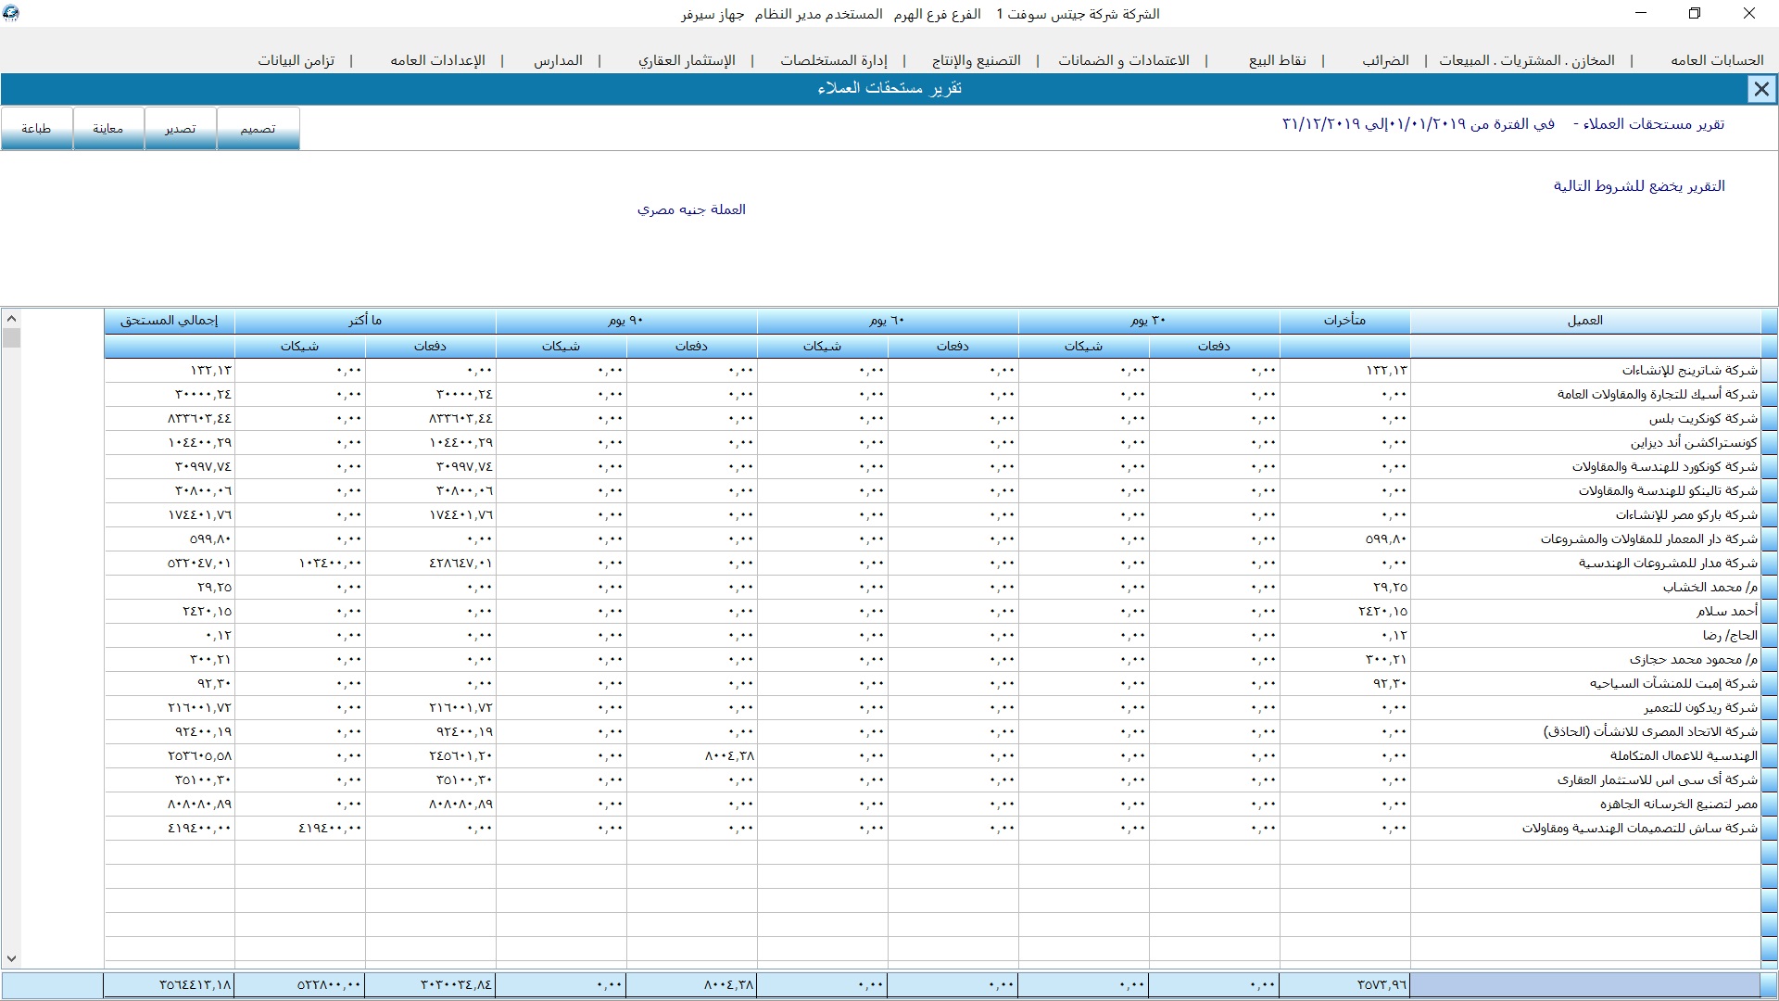Image resolution: width=1779 pixels, height=1001 pixels.
Task: Select customer أحمد سلام
Action: (x=1585, y=611)
